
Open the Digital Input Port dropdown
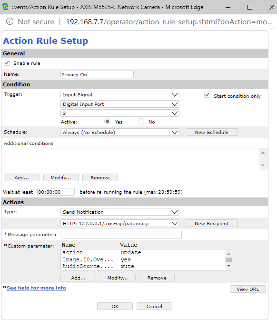[120, 104]
